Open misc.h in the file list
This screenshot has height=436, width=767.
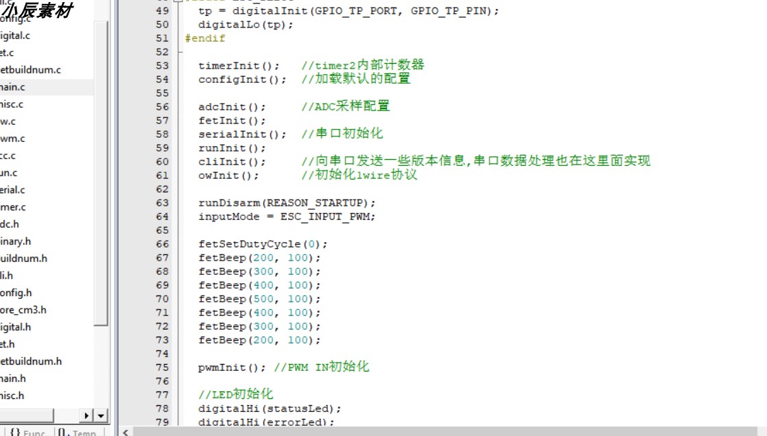tap(12, 396)
